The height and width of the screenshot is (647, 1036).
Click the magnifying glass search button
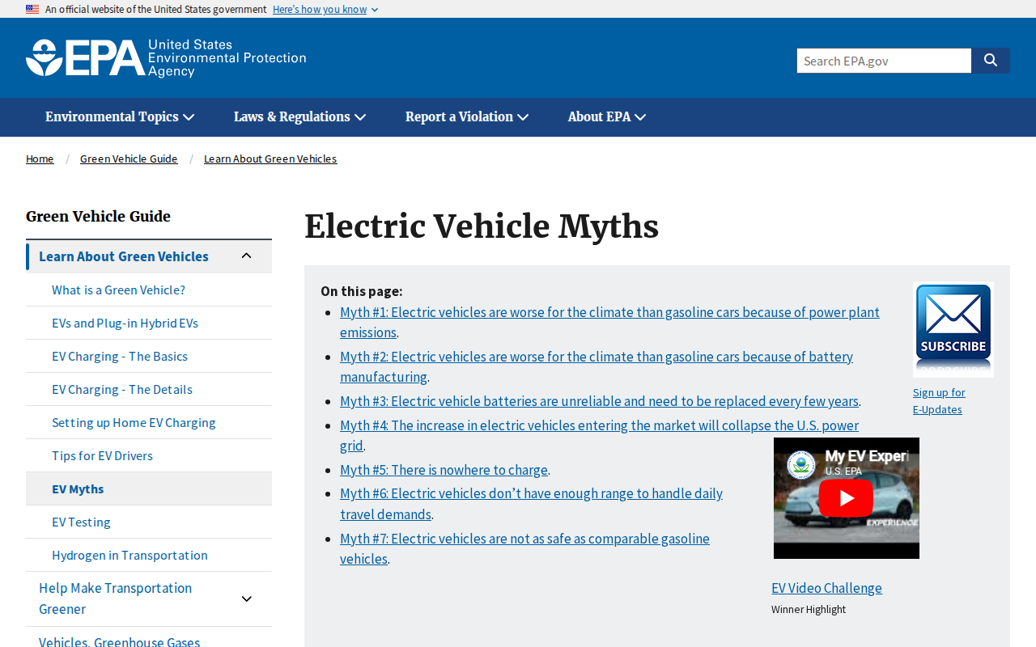tap(991, 61)
